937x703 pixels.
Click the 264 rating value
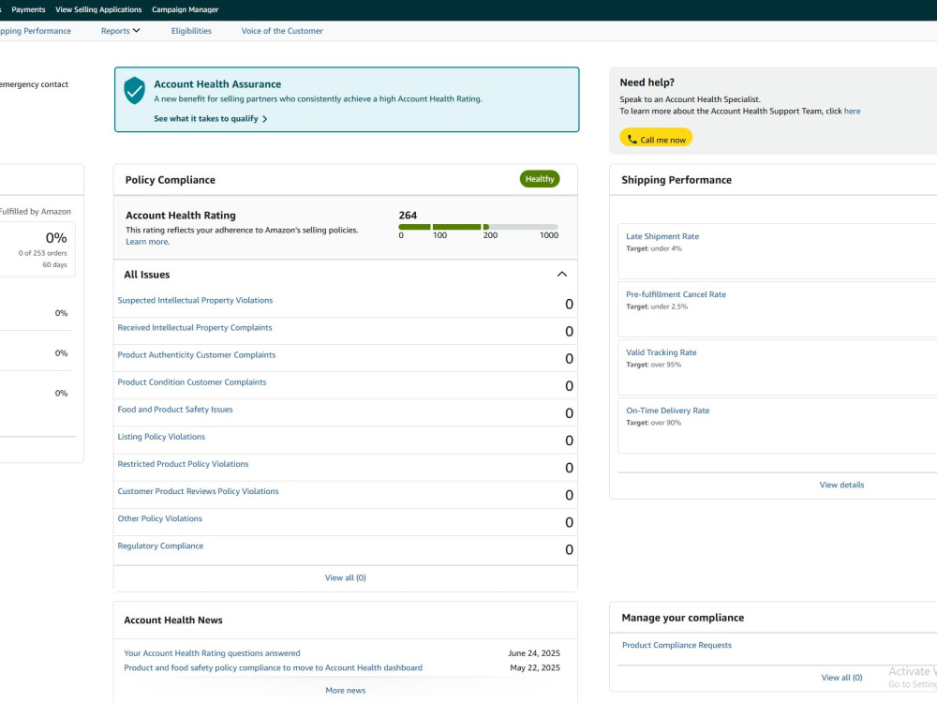(x=408, y=216)
